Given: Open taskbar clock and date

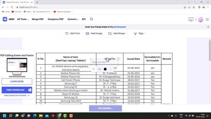Looking at the screenshot, I should coord(200,116).
